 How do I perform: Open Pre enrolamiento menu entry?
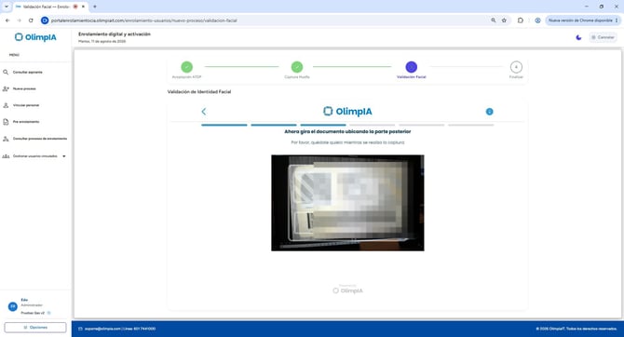(26, 122)
